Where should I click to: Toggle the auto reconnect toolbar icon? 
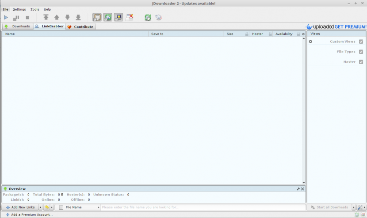click(108, 18)
